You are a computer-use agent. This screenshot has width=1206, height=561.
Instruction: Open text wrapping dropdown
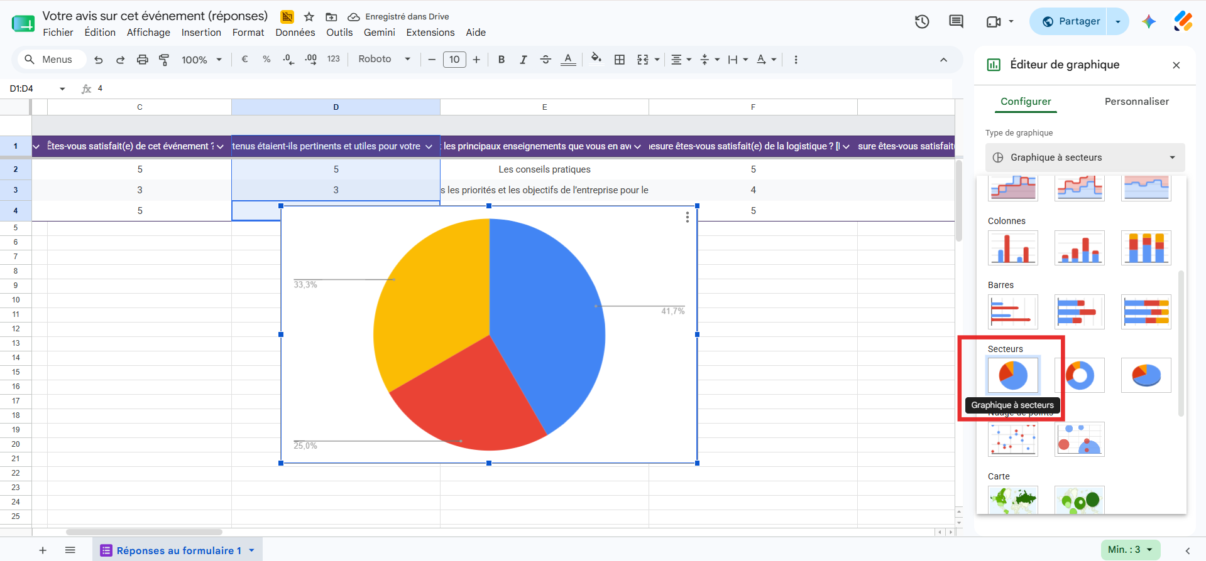click(738, 60)
